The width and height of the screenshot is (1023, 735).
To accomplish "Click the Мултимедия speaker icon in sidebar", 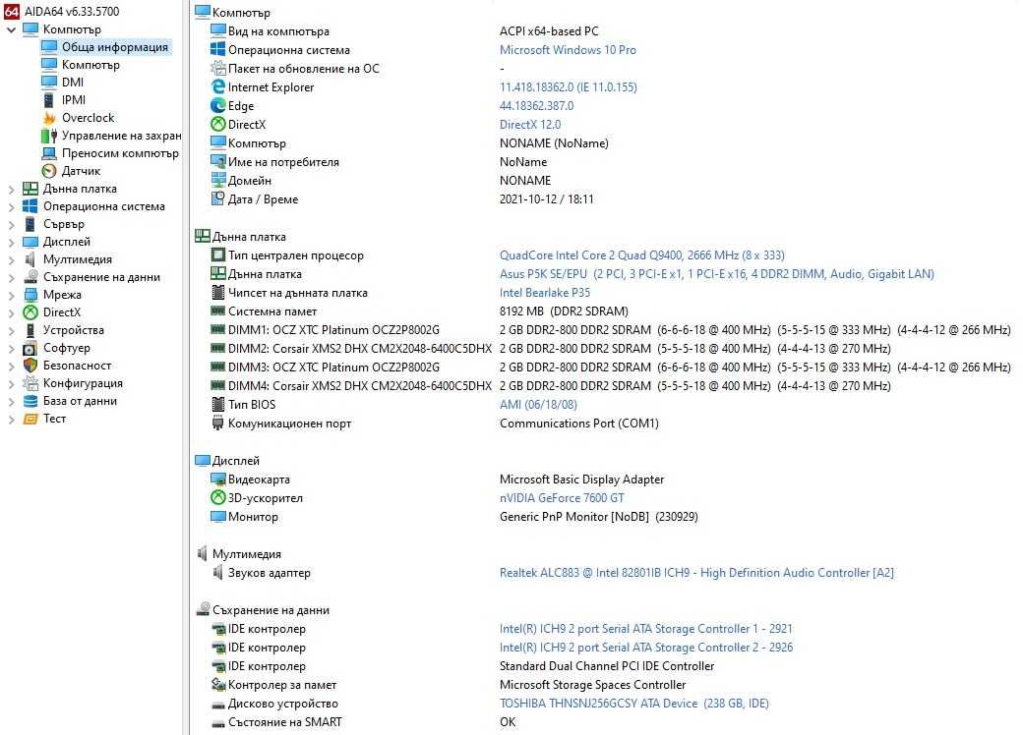I will tap(30, 259).
